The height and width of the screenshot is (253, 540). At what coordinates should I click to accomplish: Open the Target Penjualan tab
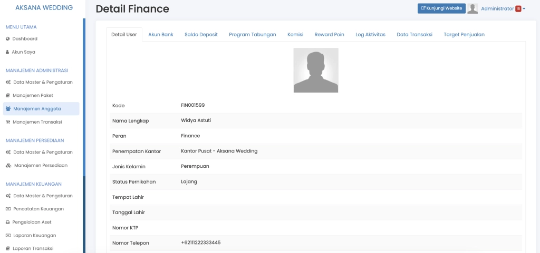464,35
